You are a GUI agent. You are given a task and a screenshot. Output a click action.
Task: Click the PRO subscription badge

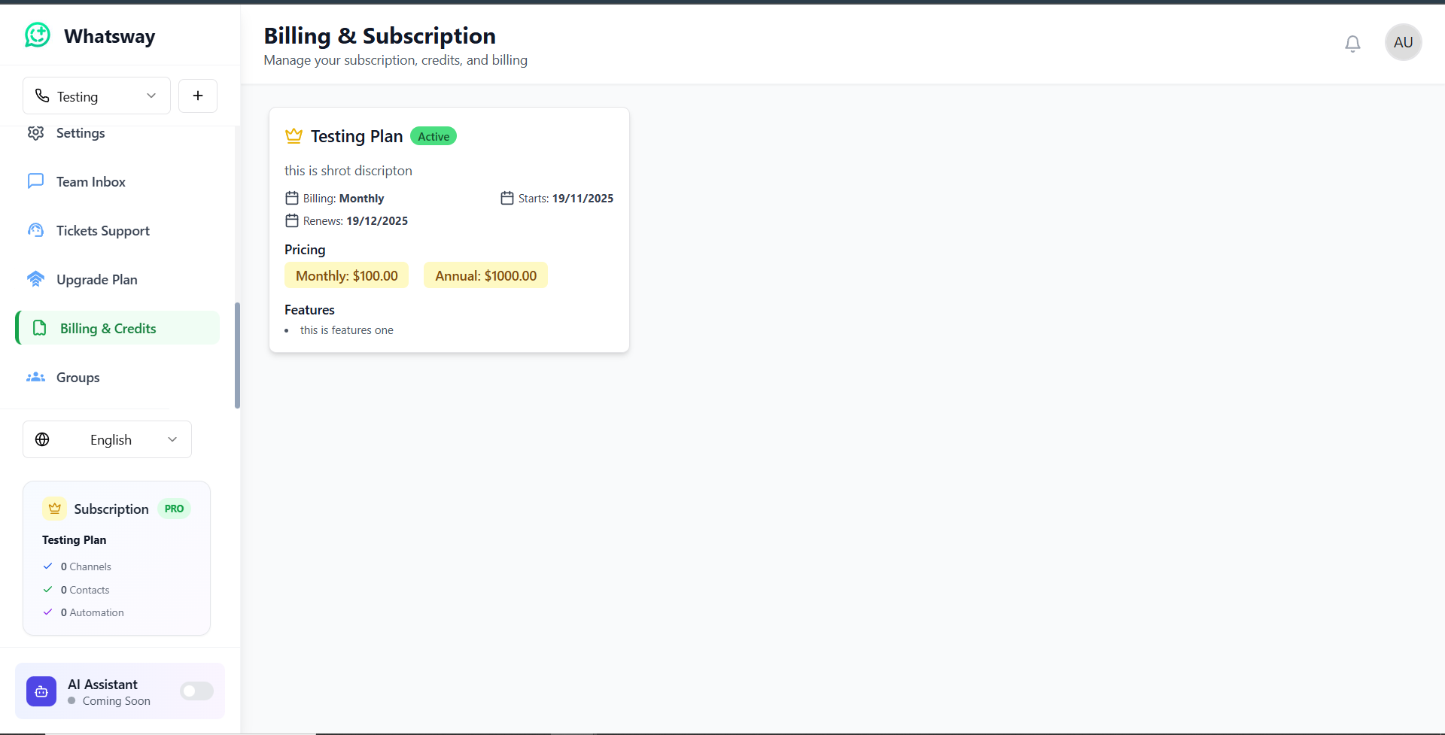(x=174, y=509)
